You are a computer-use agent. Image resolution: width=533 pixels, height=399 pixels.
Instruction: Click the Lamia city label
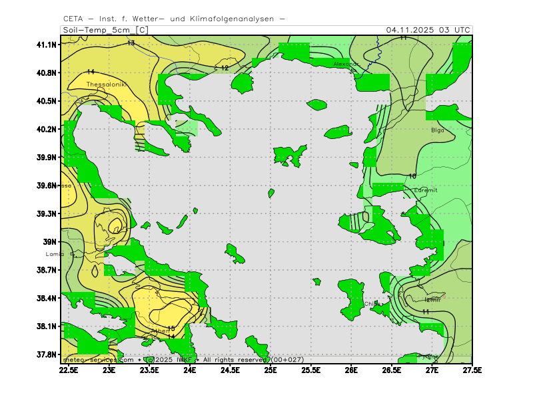(x=55, y=254)
